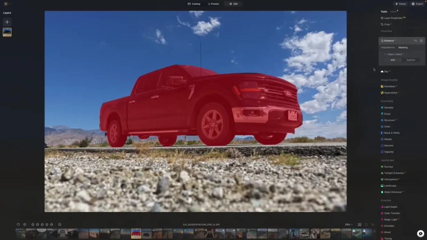Select the Sunrays tool
This screenshot has width=427, height=240.
click(388, 166)
